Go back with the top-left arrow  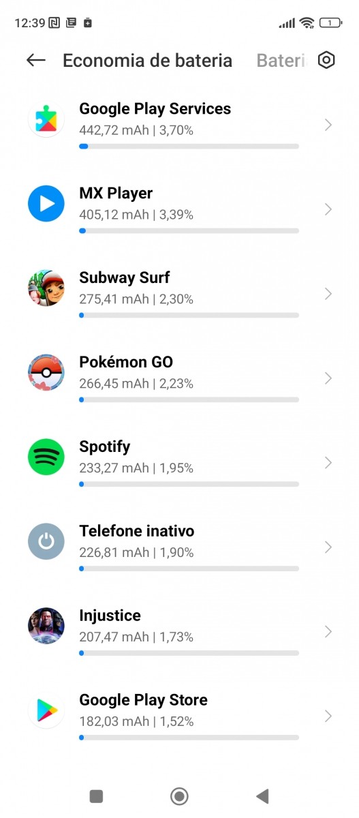coord(36,60)
